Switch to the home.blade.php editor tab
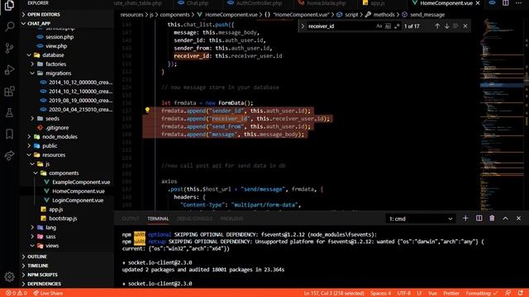This screenshot has width=529, height=297. 326,3
